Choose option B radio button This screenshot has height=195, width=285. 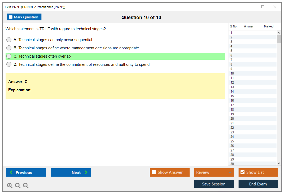point(9,48)
